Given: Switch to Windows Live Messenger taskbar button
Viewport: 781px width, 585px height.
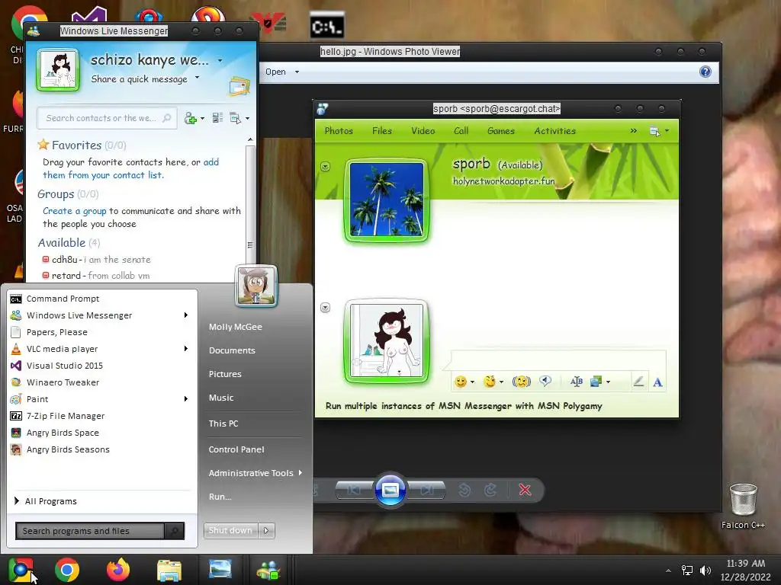Looking at the screenshot, I should (x=268, y=570).
